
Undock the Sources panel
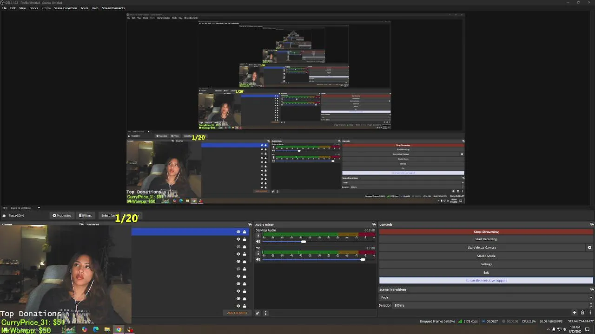click(x=250, y=225)
